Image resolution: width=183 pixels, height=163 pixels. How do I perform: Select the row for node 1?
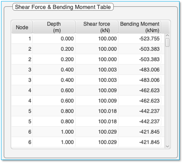(88, 39)
